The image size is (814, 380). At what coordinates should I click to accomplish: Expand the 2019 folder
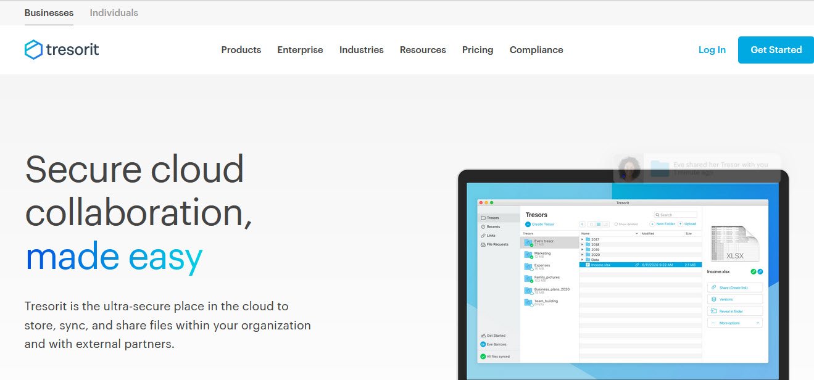pos(582,250)
